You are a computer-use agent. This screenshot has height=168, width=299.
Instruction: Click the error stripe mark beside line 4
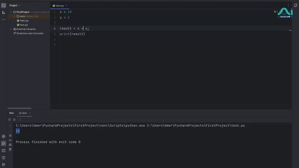(x=290, y=30)
